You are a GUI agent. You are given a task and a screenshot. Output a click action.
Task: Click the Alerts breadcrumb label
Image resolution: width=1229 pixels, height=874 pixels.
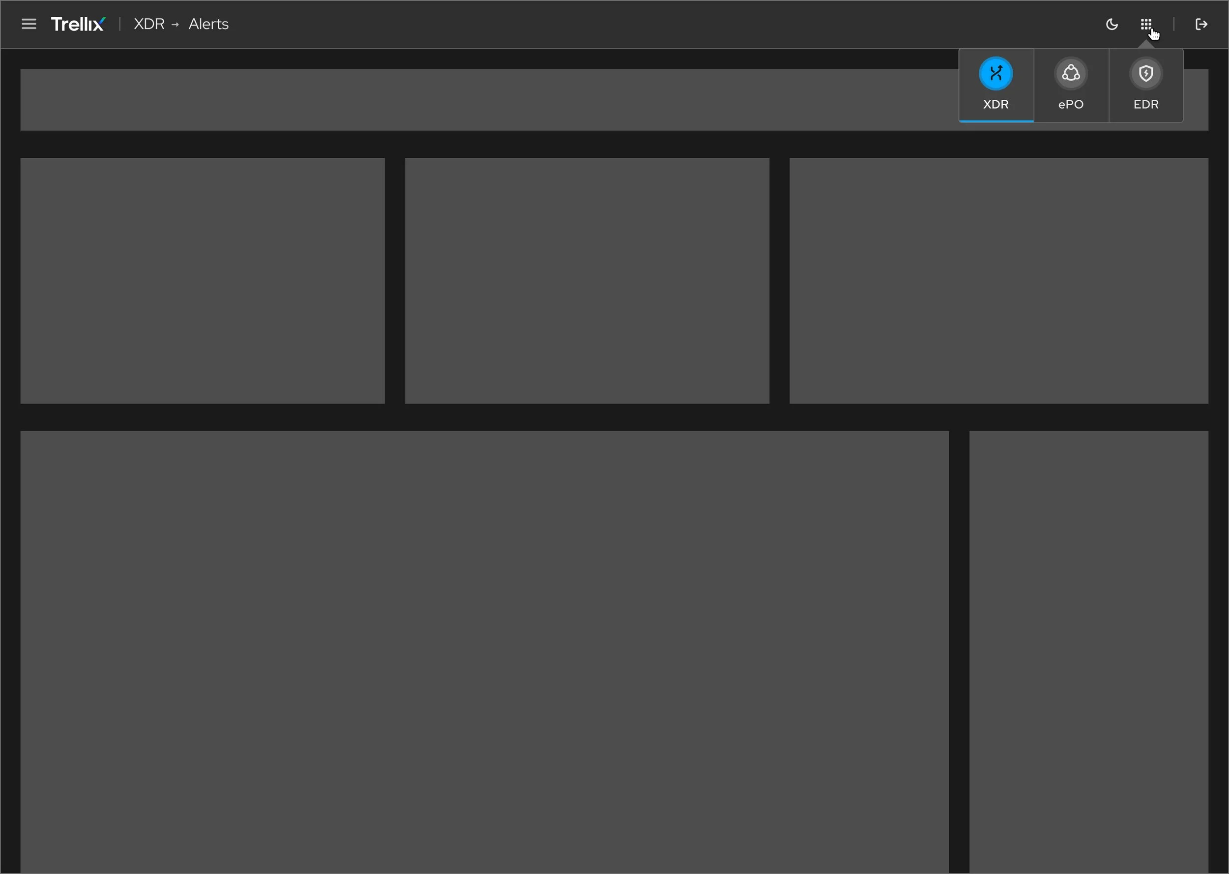pos(208,24)
